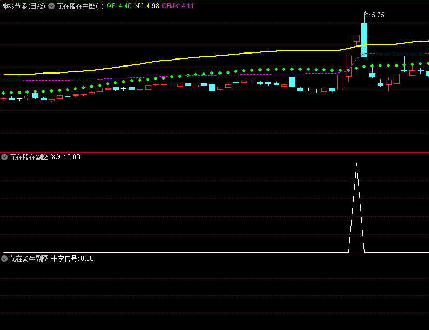This screenshot has width=429, height=330.
Task: Click the XG1: 0.00 value label
Action: click(66, 157)
